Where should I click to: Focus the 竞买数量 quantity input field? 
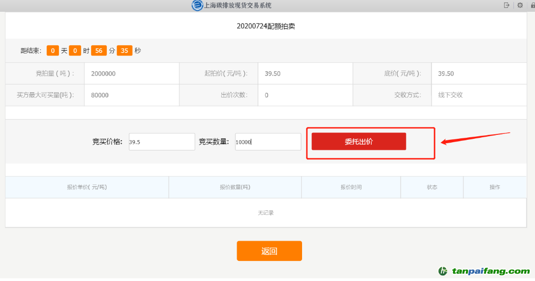pyautogui.click(x=268, y=142)
